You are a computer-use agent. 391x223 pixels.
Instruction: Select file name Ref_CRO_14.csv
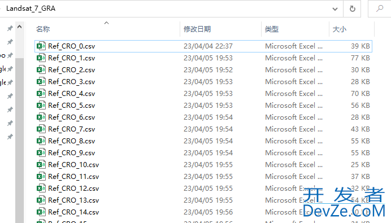point(73,212)
